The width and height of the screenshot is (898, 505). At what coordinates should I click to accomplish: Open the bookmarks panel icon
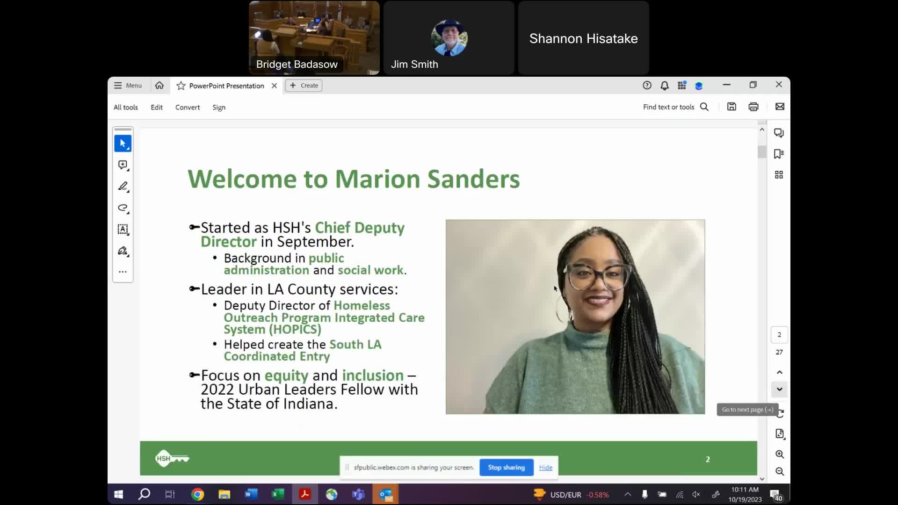point(779,154)
